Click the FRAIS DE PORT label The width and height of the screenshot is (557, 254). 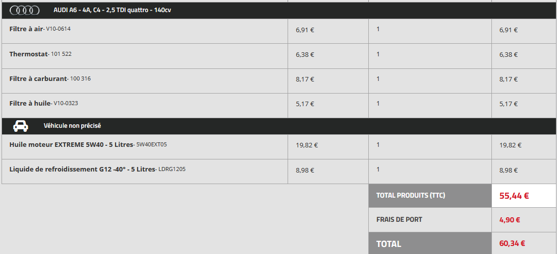399,219
